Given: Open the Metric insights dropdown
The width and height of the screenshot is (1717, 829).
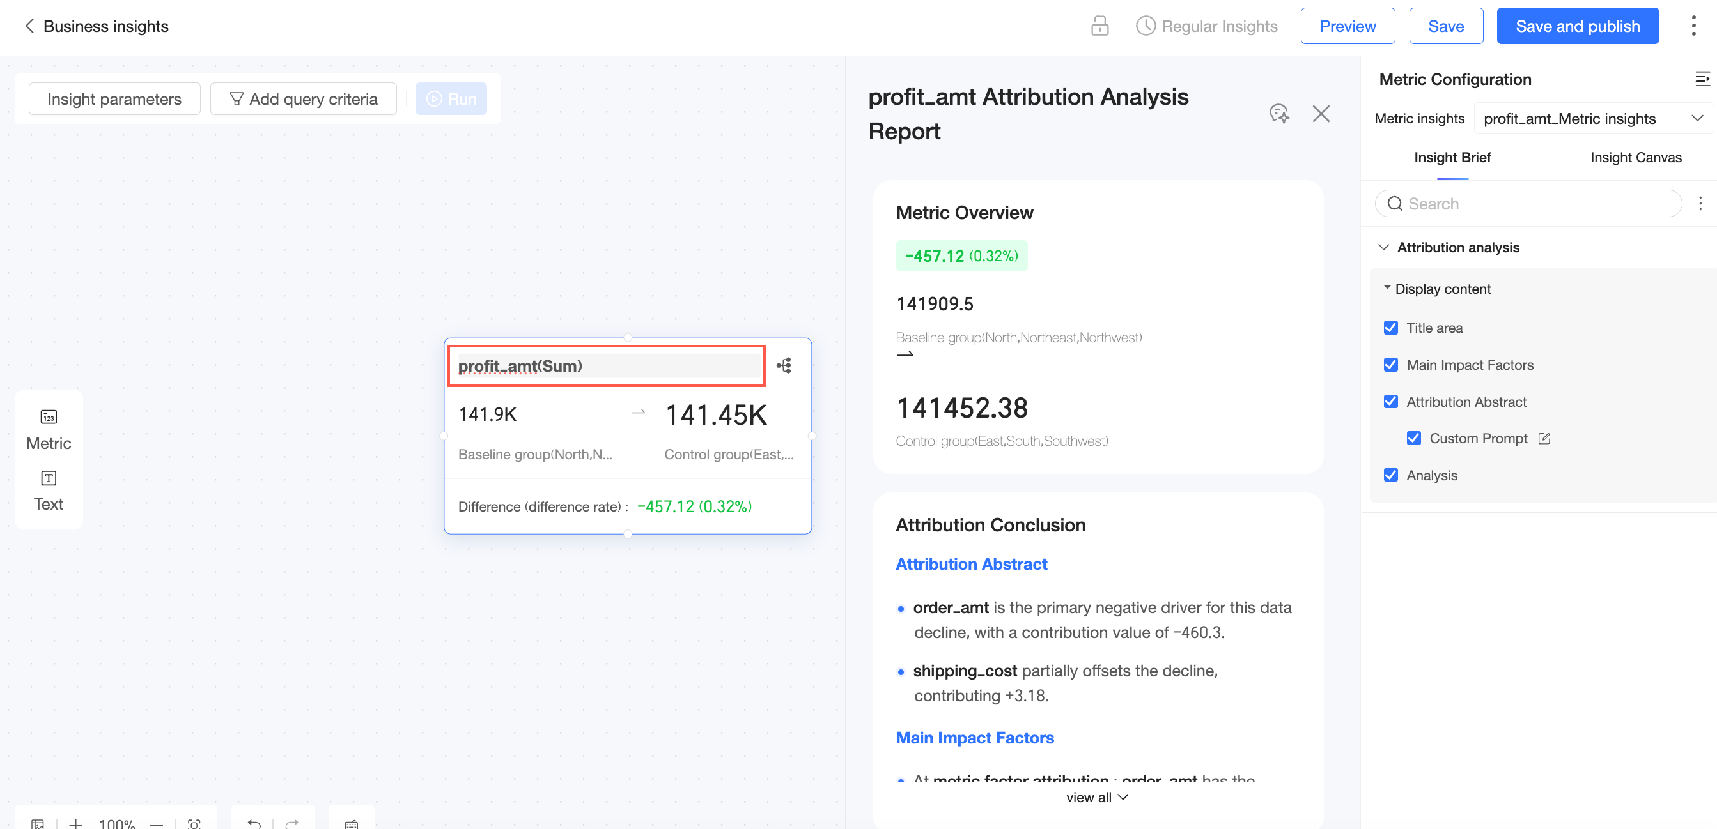Looking at the screenshot, I should click(1592, 119).
